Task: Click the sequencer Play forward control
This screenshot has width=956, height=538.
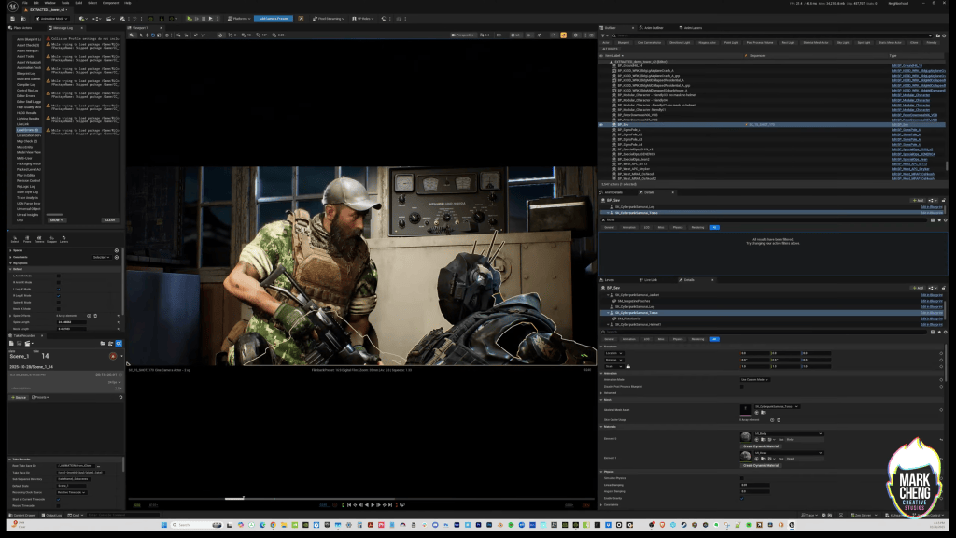Action: coord(373,505)
